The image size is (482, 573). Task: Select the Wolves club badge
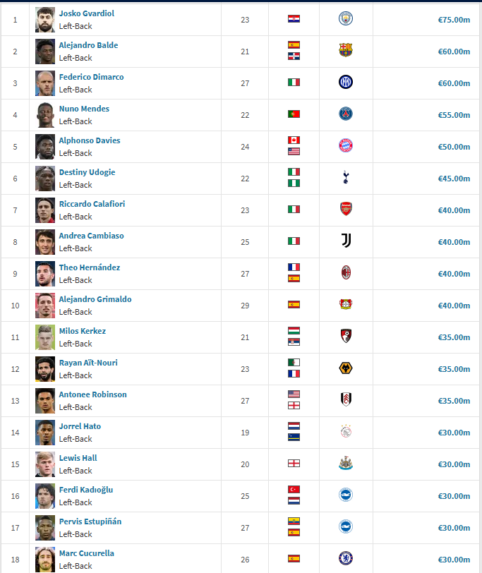346,368
